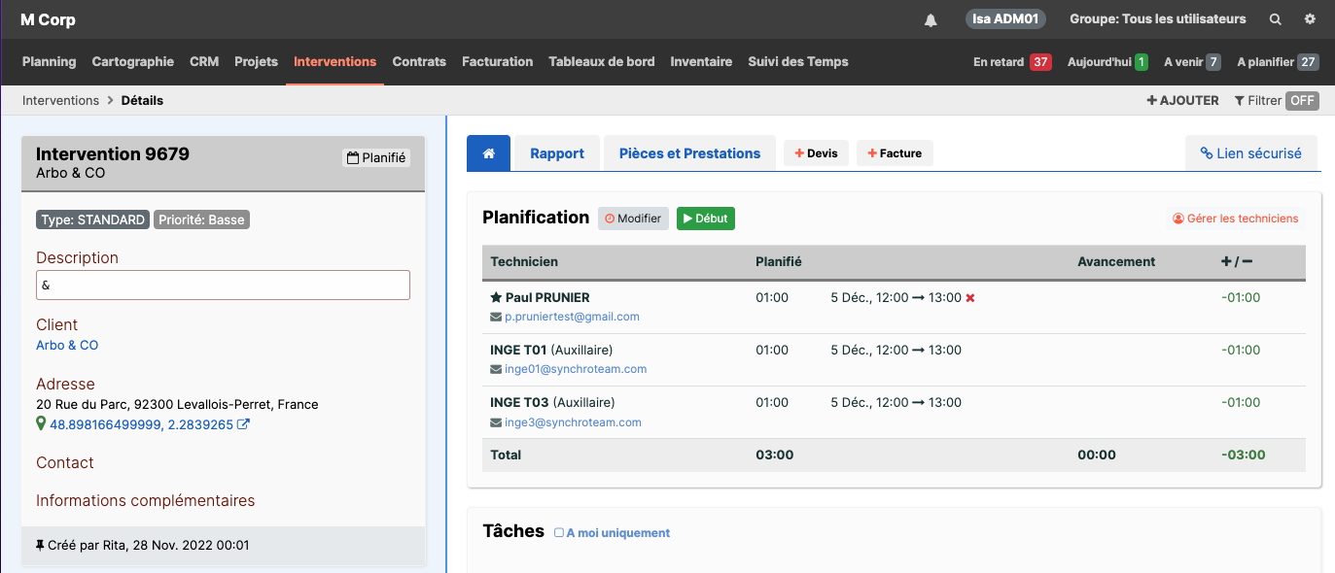This screenshot has height=573, width=1335.
Task: Click the Informations complémentaires heading
Action: [145, 501]
